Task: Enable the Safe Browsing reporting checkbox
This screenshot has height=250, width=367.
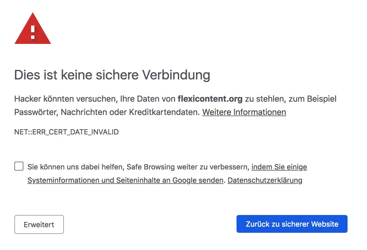Action: coord(19,166)
